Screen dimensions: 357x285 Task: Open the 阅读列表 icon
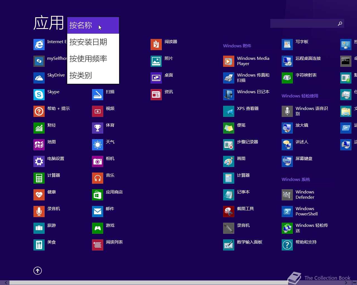coord(98,245)
